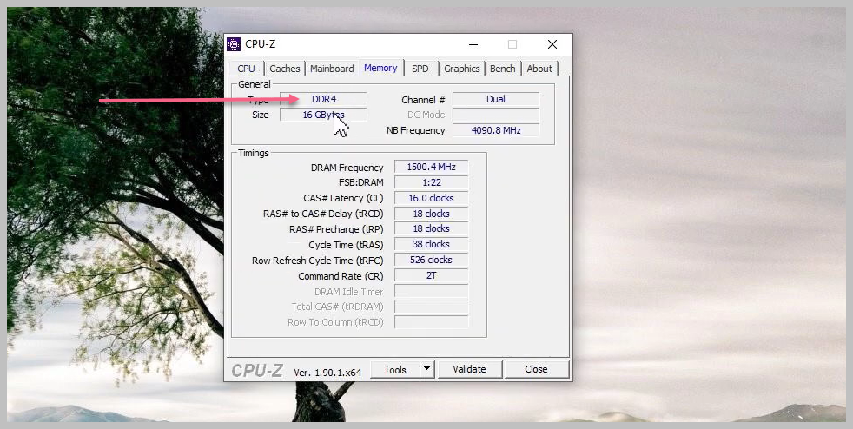This screenshot has height=429, width=853.
Task: Click the empty DRAM Idle Timer field
Action: point(432,292)
